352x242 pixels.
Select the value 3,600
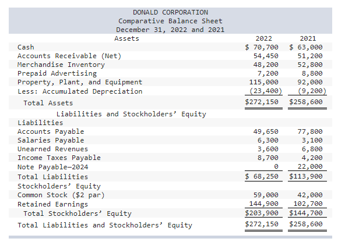[268, 149]
